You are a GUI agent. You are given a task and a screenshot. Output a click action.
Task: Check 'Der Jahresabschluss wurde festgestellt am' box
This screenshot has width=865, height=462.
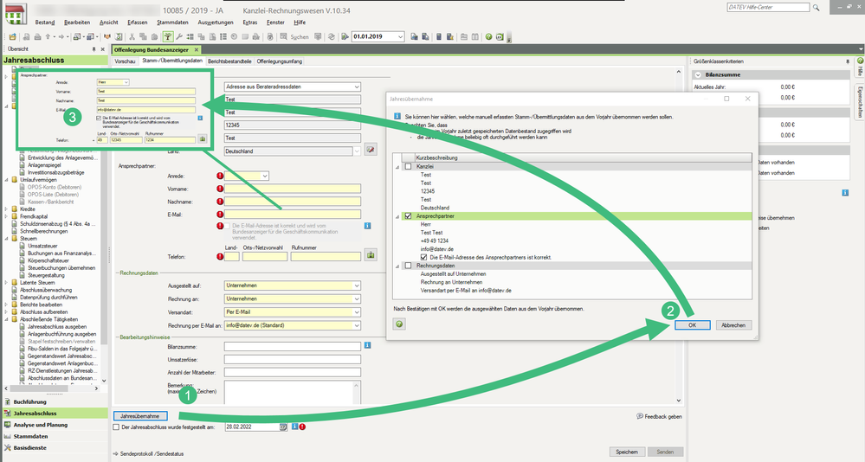pos(116,427)
